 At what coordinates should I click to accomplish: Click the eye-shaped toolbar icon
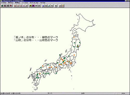(x=52, y=6)
